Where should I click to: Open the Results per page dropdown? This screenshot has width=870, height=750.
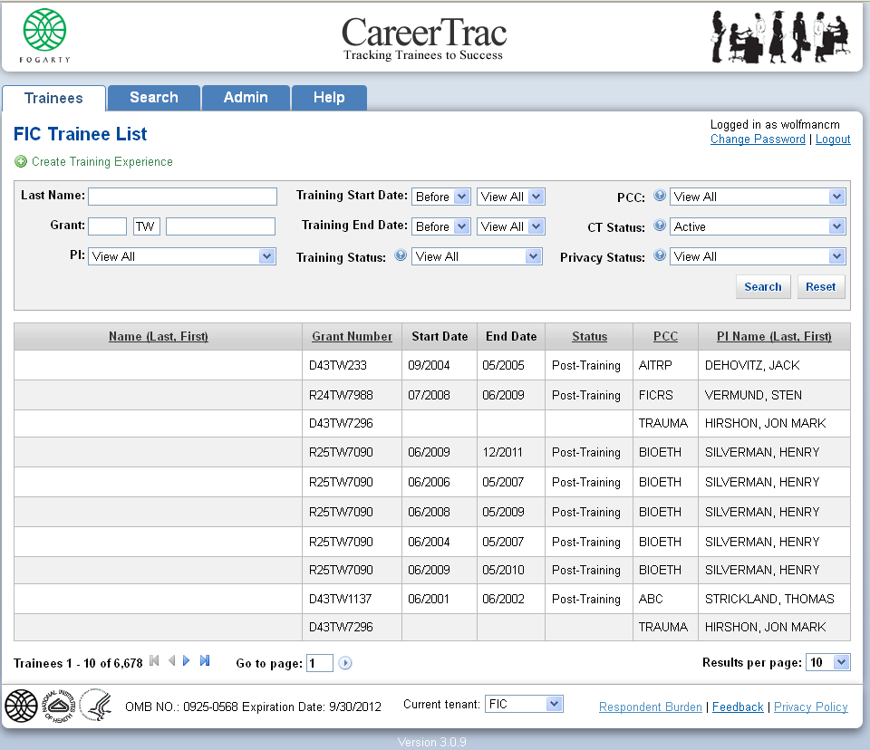[828, 662]
